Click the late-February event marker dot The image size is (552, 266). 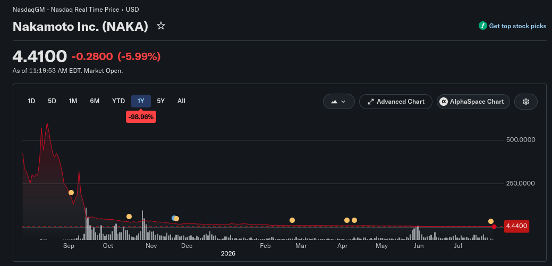(292, 220)
